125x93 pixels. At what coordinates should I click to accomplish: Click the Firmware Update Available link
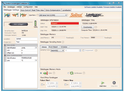112,7
